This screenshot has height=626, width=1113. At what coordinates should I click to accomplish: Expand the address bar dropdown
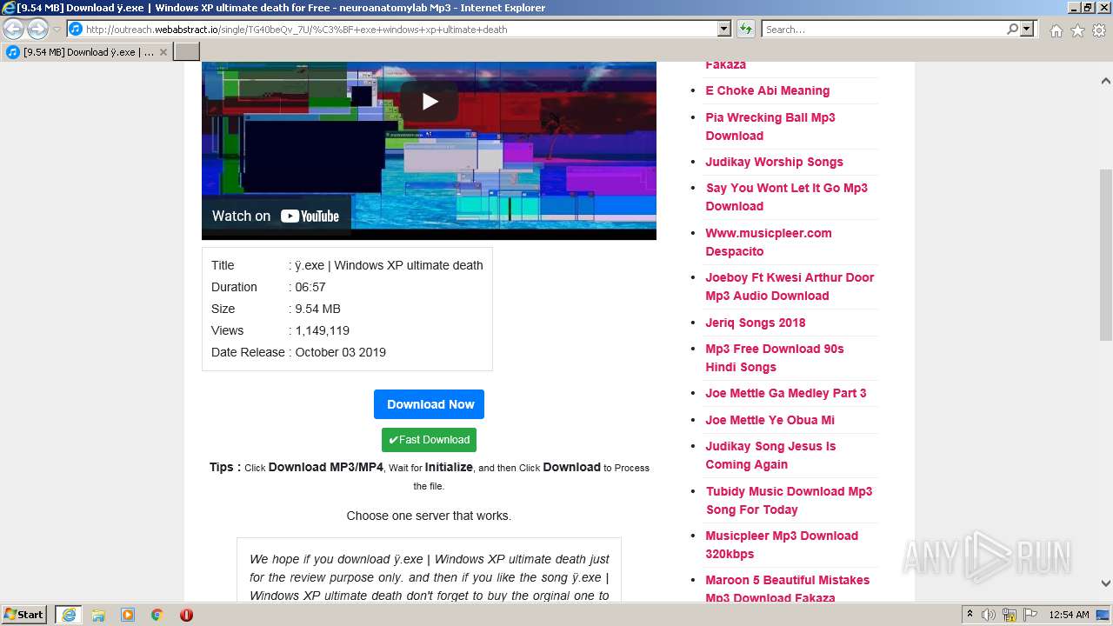click(723, 30)
